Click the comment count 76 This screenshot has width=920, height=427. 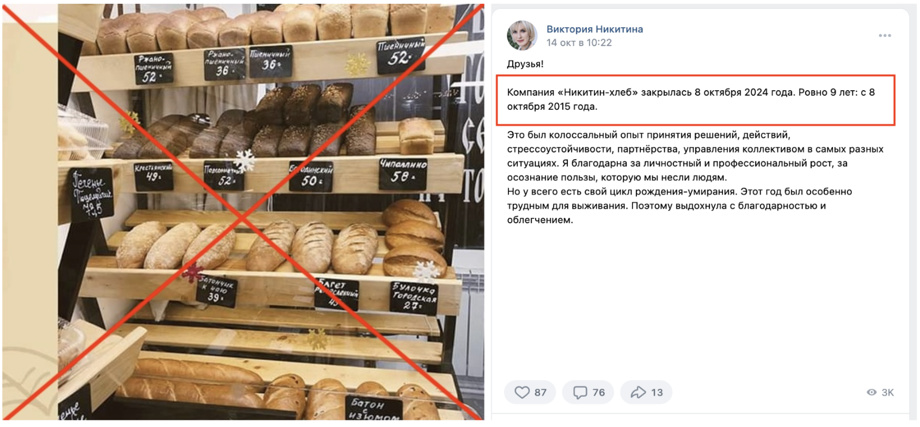(598, 392)
